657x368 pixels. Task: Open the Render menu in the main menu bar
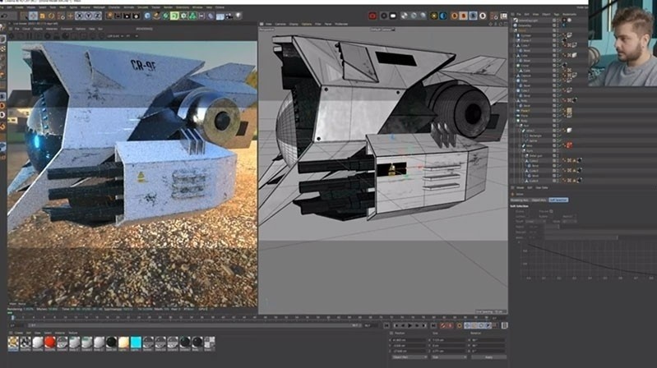pyautogui.click(x=168, y=7)
